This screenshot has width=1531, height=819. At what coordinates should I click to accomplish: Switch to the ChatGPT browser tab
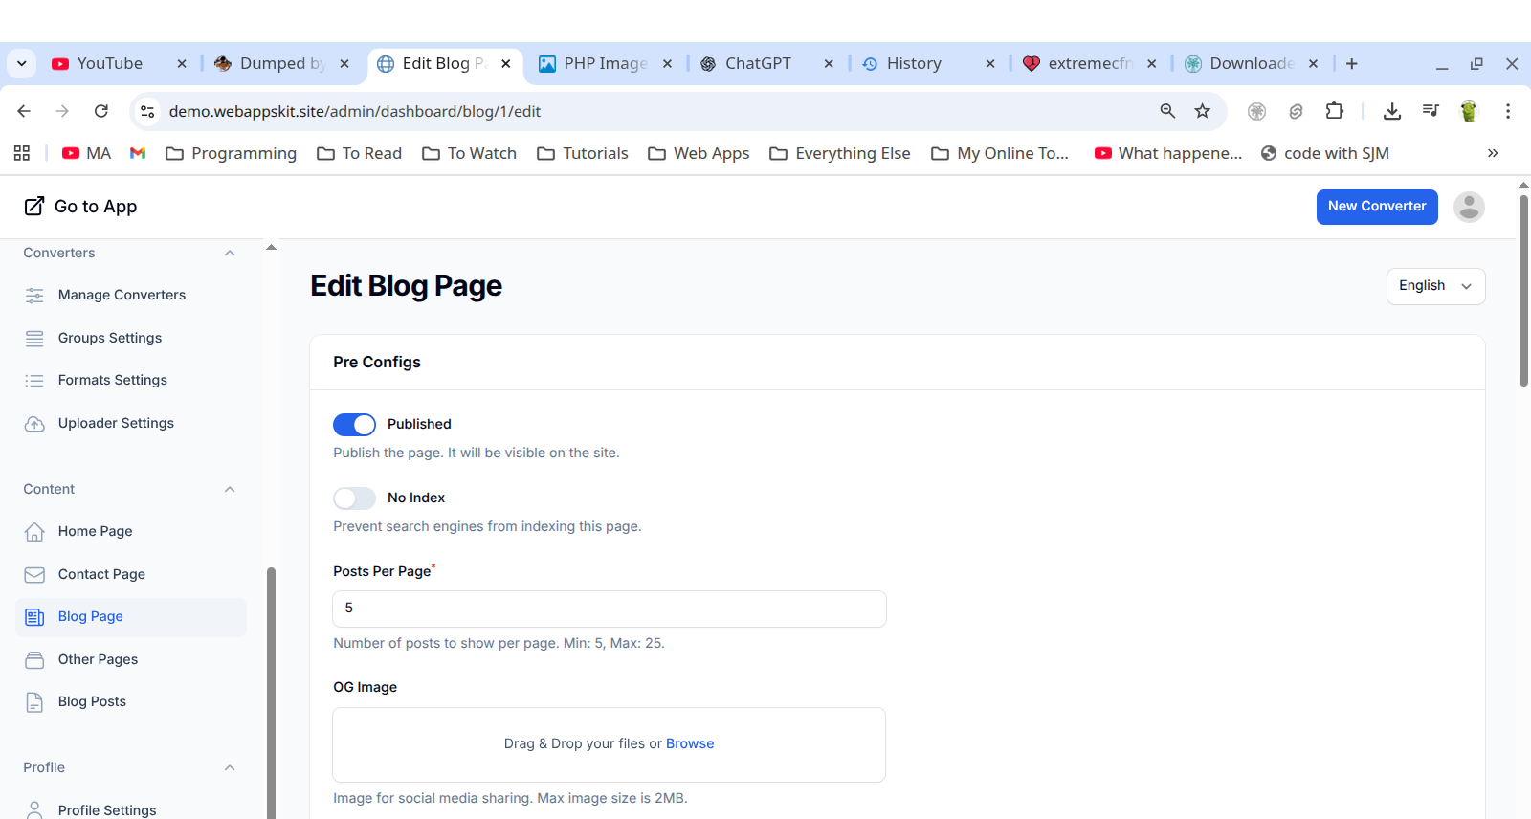[758, 64]
